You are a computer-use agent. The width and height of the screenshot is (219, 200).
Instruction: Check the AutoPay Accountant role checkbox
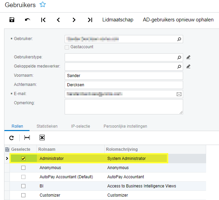pos(23,177)
